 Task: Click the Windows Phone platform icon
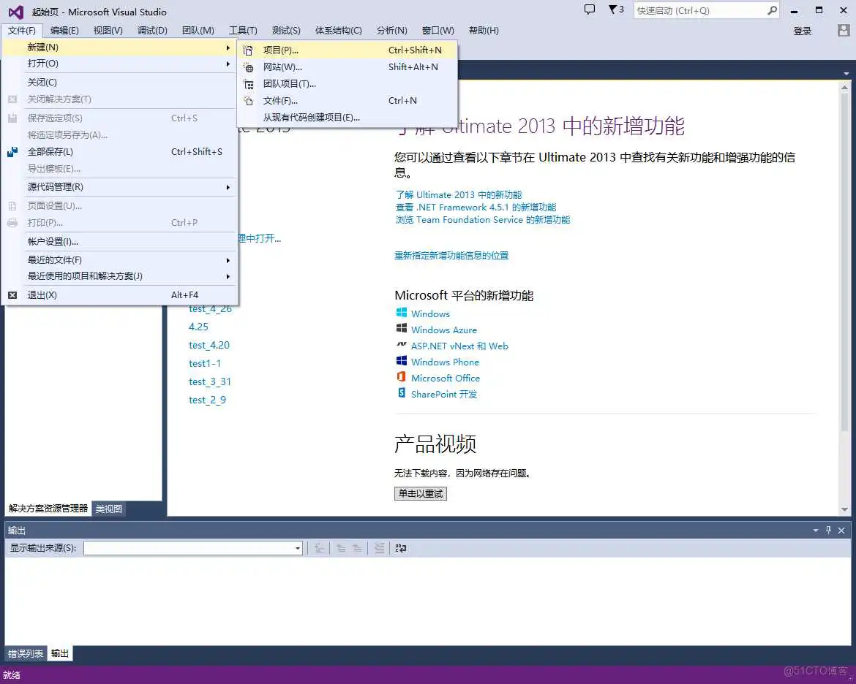[401, 362]
